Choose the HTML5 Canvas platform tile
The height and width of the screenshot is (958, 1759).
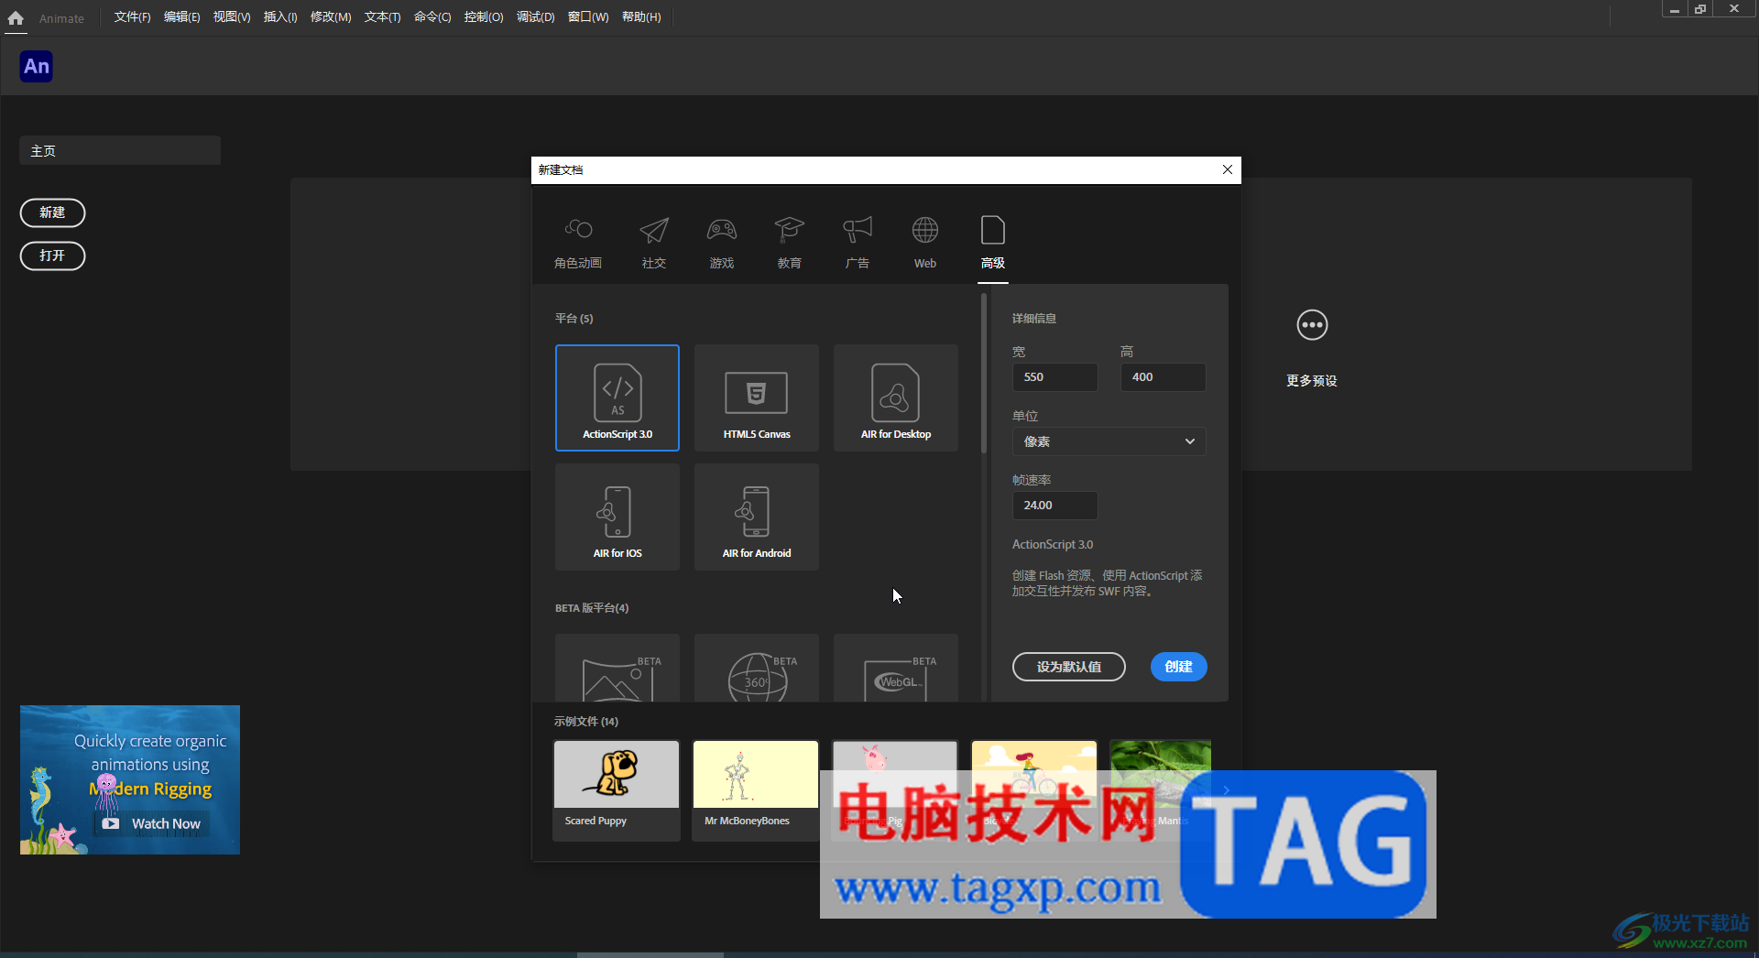757,397
